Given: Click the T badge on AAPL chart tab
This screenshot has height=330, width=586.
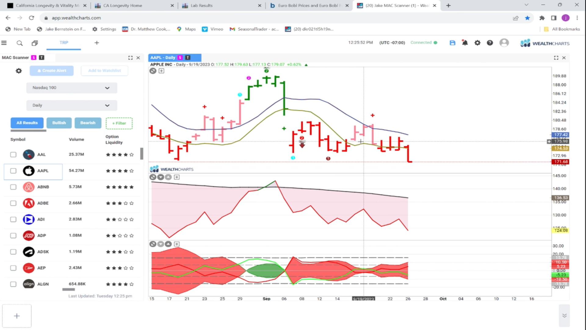Looking at the screenshot, I should click(188, 57).
